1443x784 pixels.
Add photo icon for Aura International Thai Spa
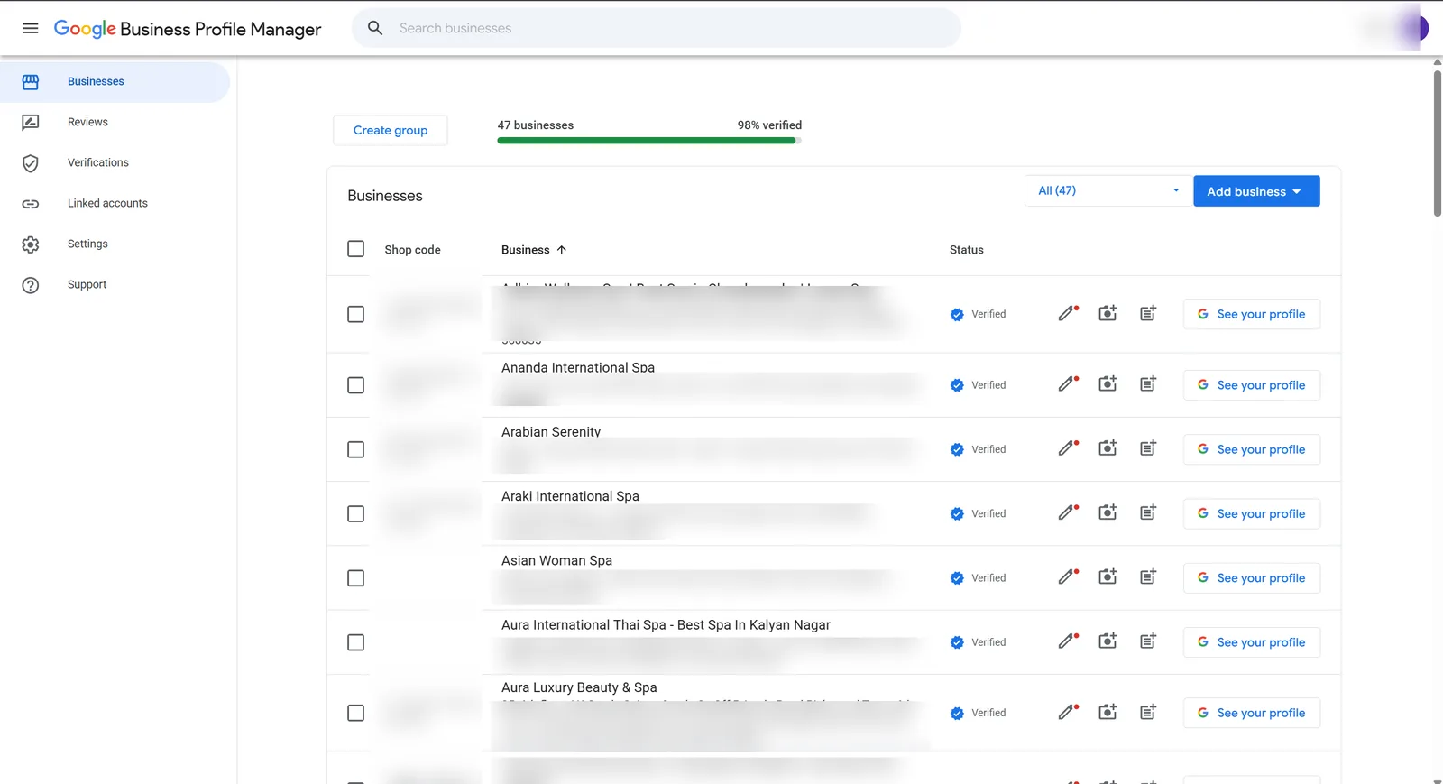point(1108,641)
